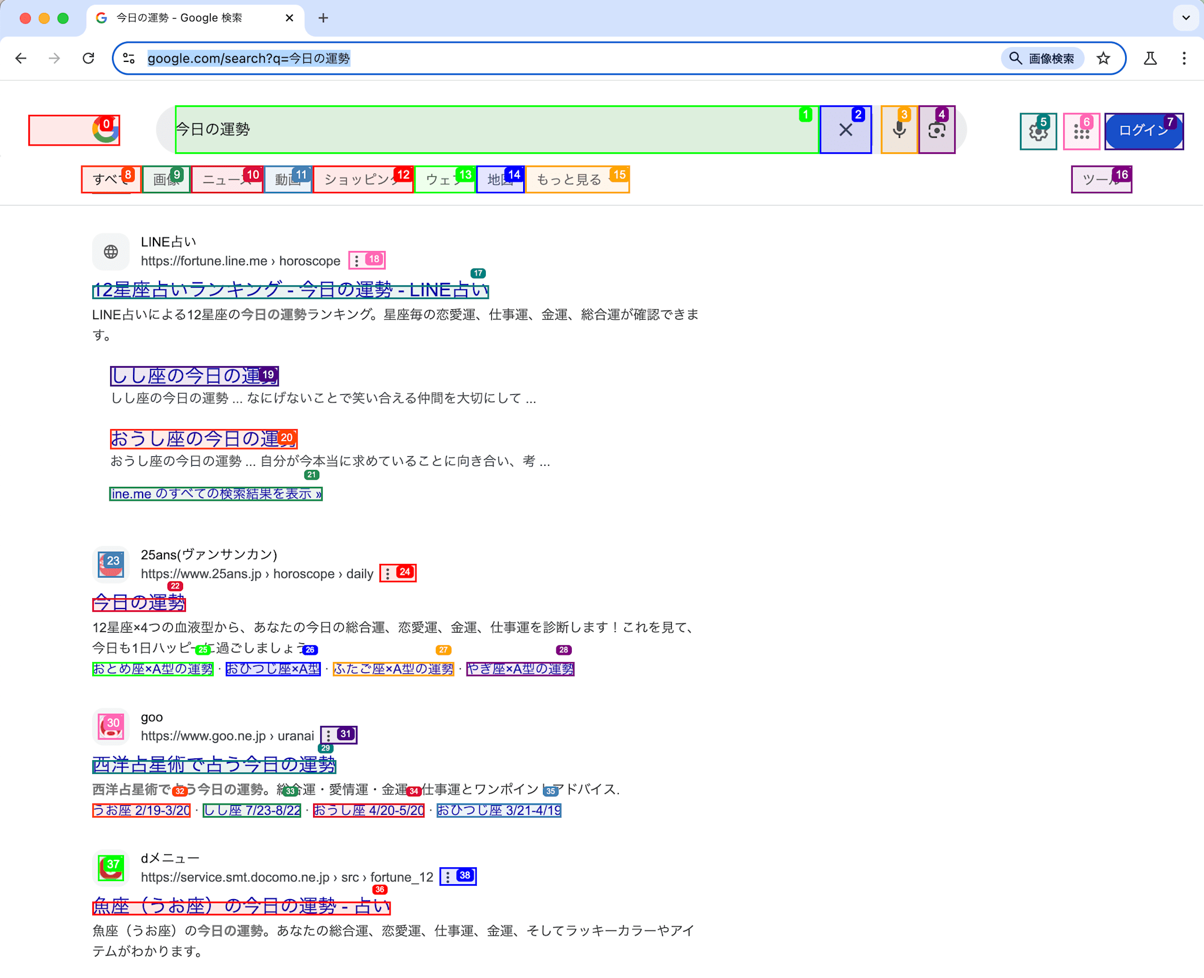Show all results from line.me
The height and width of the screenshot is (978, 1204).
216,494
